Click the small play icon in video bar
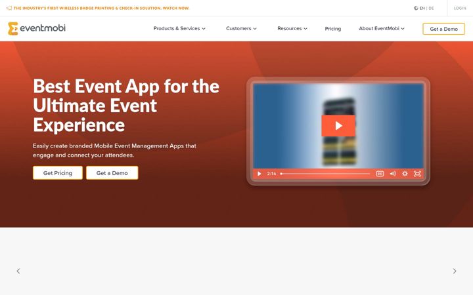 click(259, 174)
